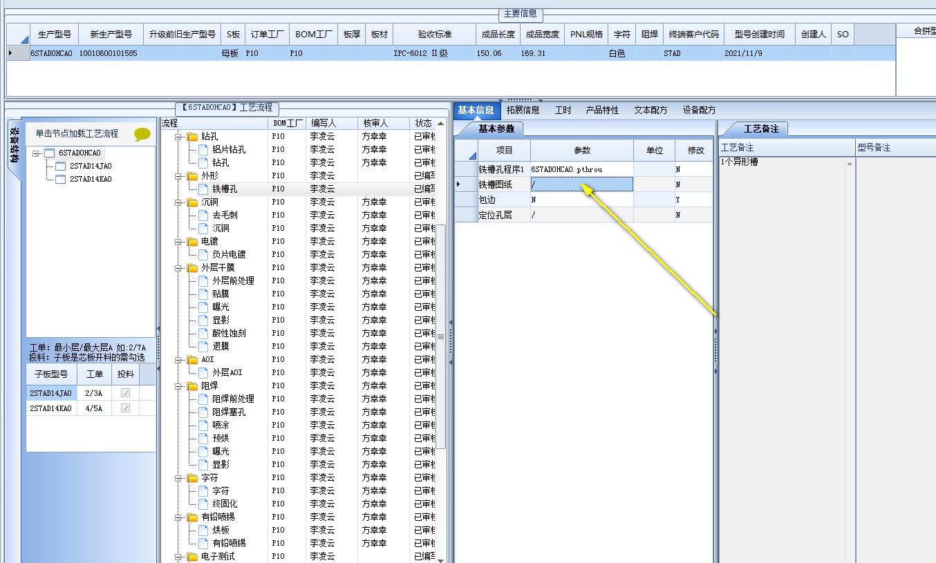Click the document icon beside 去毛刺
Viewport: 936px width, 563px height.
click(203, 216)
